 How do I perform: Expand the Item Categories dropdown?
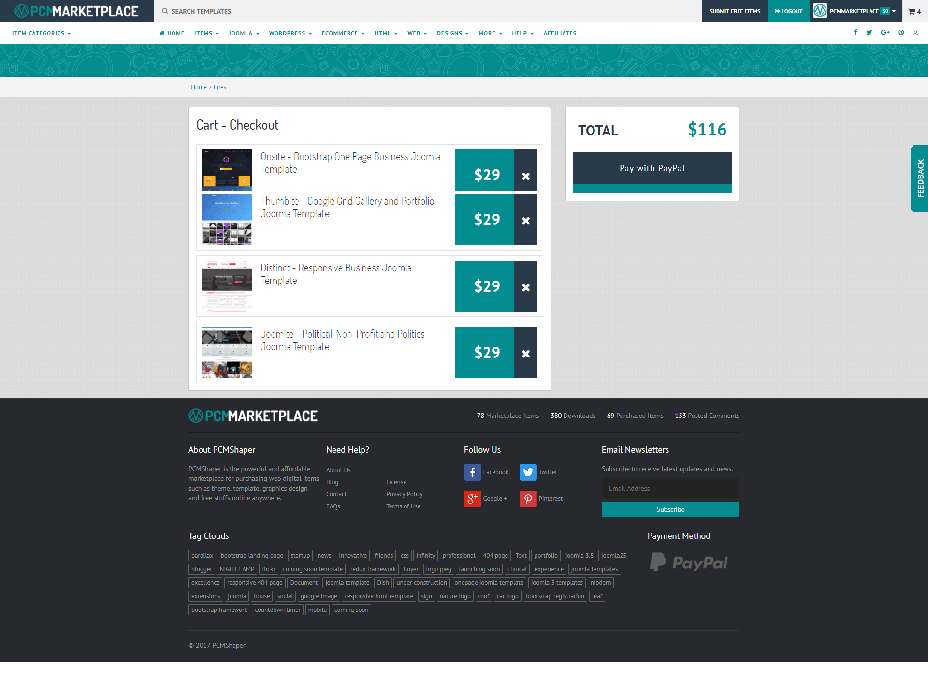click(42, 33)
